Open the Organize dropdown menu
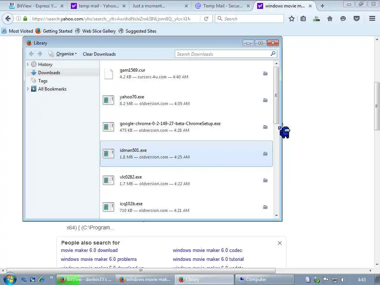 66,54
